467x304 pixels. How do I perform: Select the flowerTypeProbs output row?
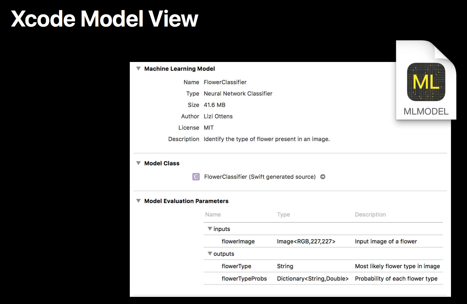pos(244,279)
